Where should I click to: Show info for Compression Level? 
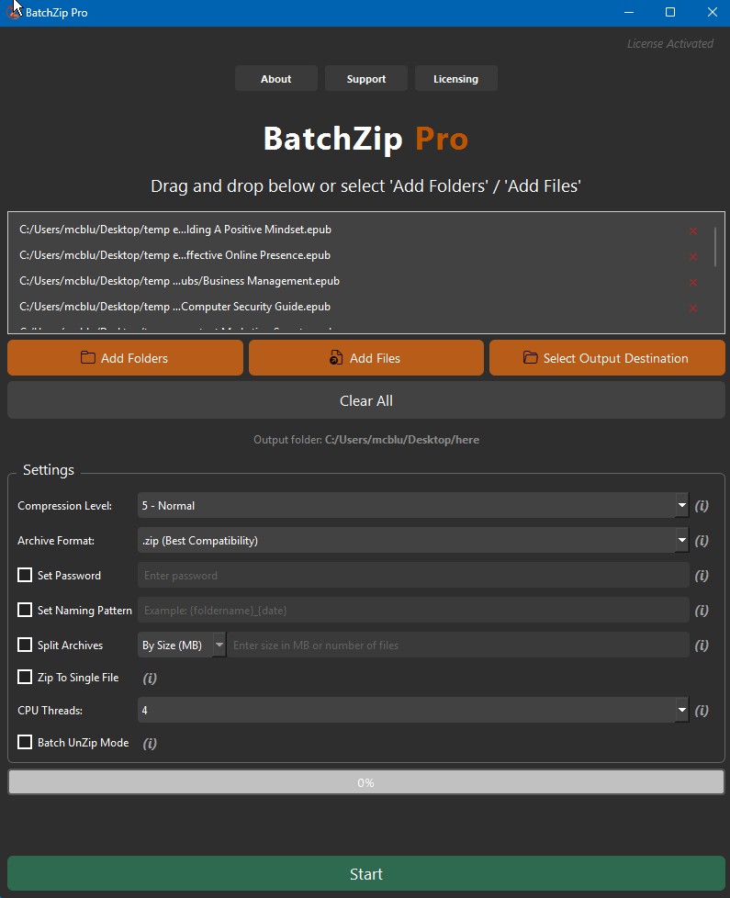pyautogui.click(x=702, y=506)
